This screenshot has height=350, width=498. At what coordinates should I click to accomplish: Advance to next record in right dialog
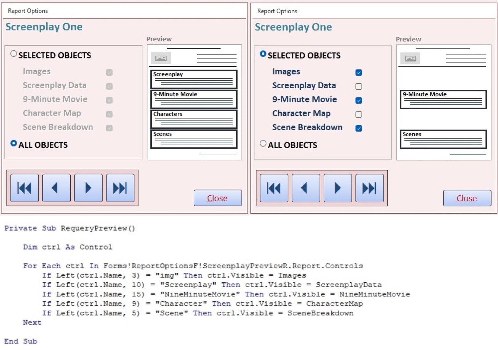338,188
